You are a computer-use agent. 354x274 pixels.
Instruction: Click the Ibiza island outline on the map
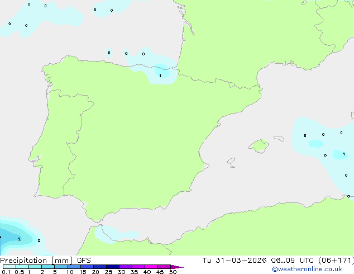pyautogui.click(x=231, y=161)
